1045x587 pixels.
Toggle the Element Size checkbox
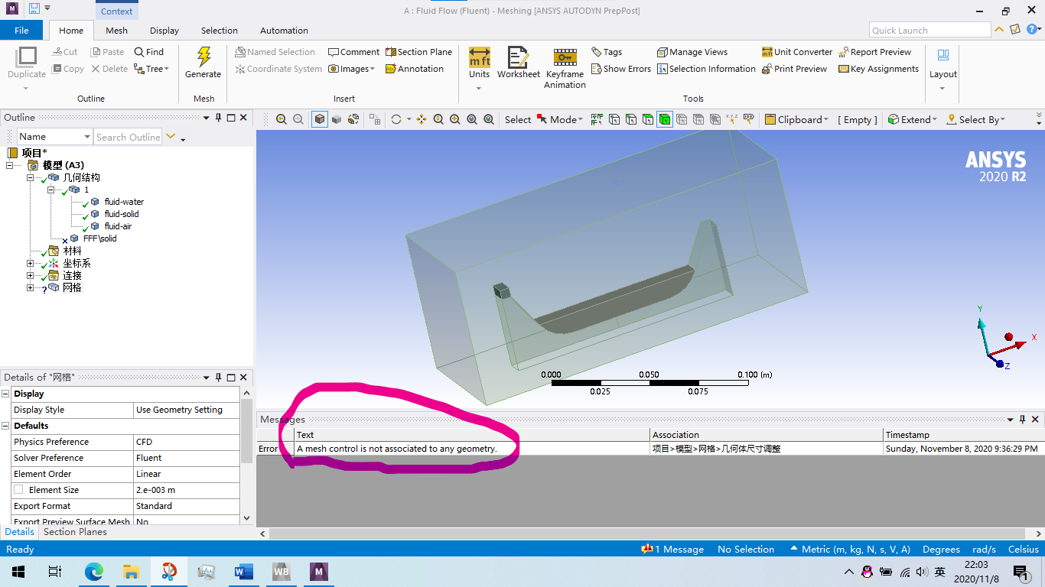[x=18, y=490]
